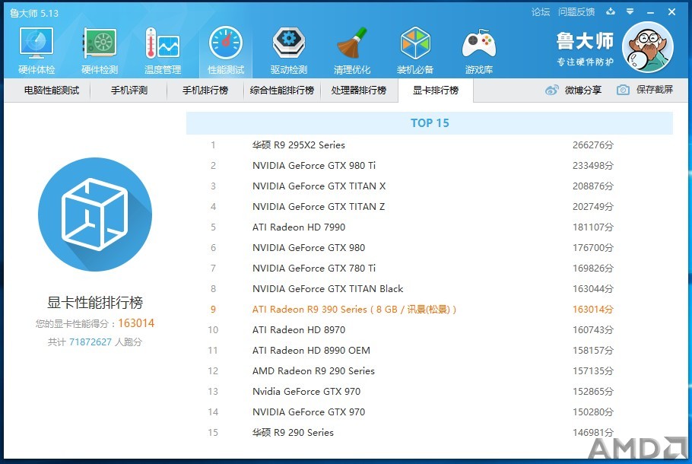Open the 问题反馈 feedback link

576,12
